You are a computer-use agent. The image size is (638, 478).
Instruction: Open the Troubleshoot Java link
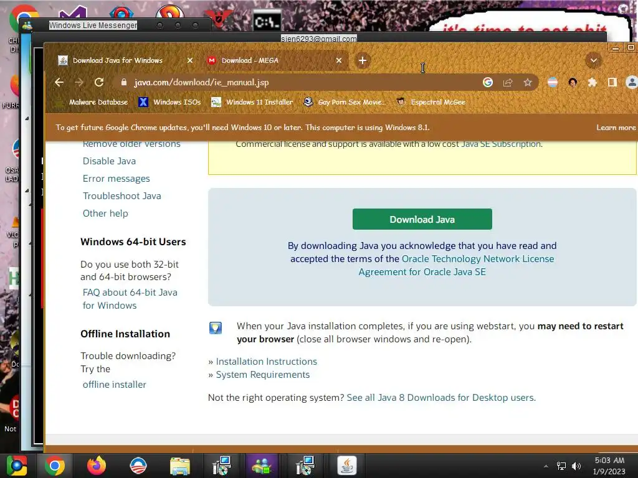121,196
